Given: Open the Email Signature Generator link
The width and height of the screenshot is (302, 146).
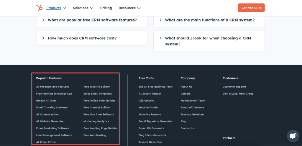Looking at the screenshot, I should coord(156,121).
